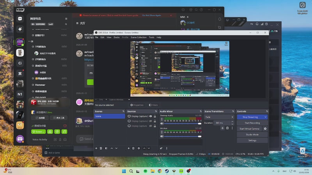Show the Display Capture 2 source

pos(151,121)
